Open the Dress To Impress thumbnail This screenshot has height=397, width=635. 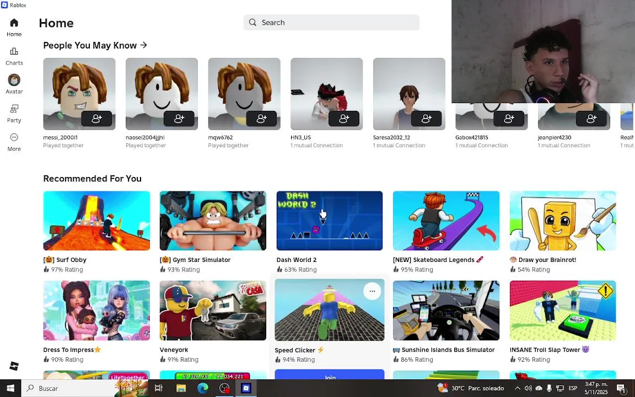coord(96,311)
